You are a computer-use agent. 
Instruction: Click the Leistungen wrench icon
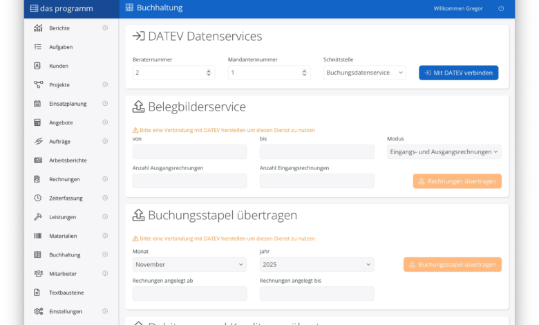click(38, 216)
